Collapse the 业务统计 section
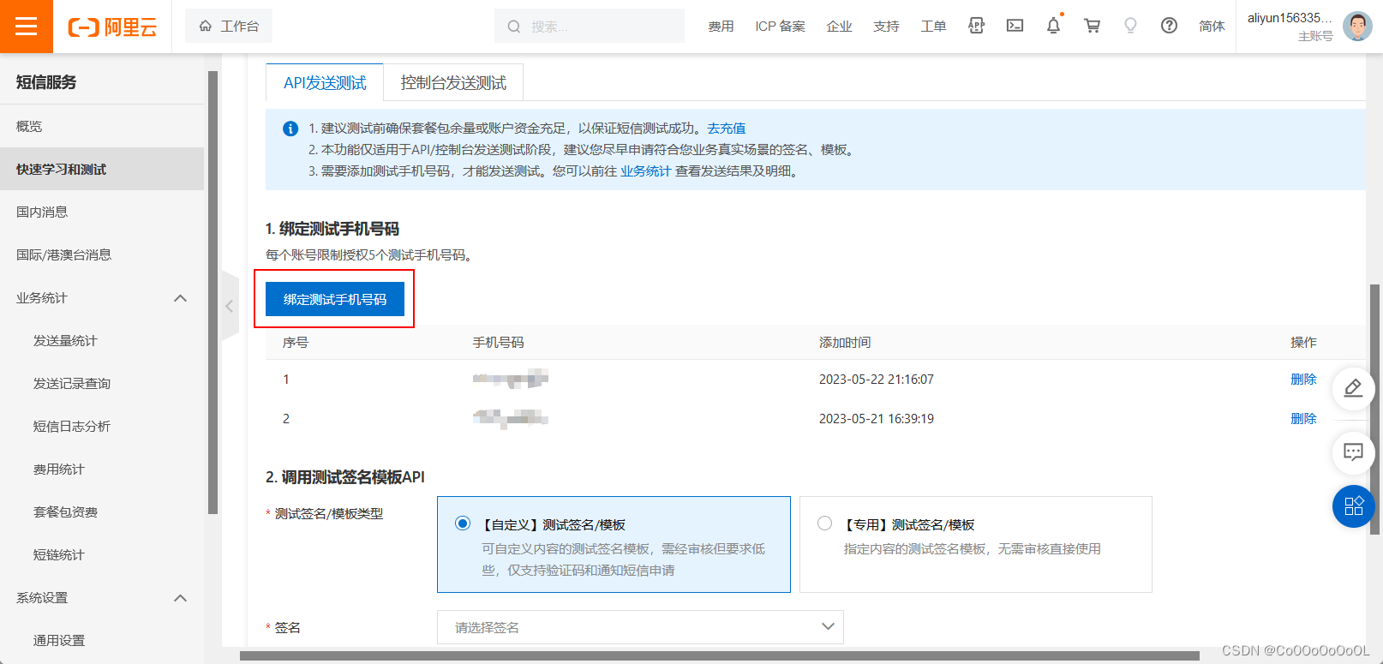Viewport: 1383px width, 664px height. (180, 298)
